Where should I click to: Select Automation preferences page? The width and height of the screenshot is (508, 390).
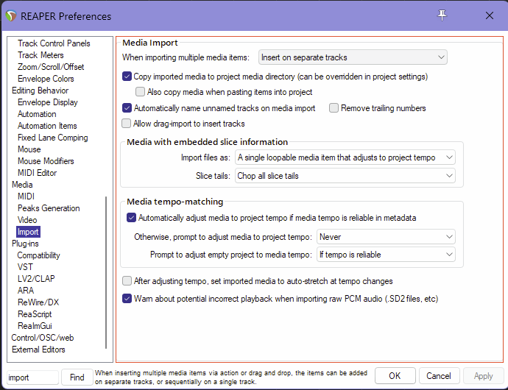(37, 114)
